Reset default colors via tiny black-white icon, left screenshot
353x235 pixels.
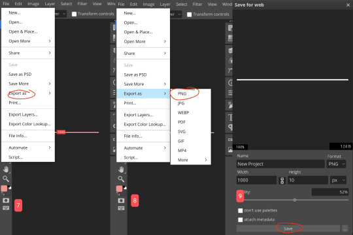pyautogui.click(x=10, y=187)
